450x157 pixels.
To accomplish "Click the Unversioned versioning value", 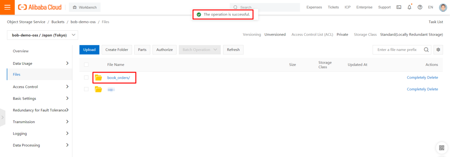I will tap(275, 34).
